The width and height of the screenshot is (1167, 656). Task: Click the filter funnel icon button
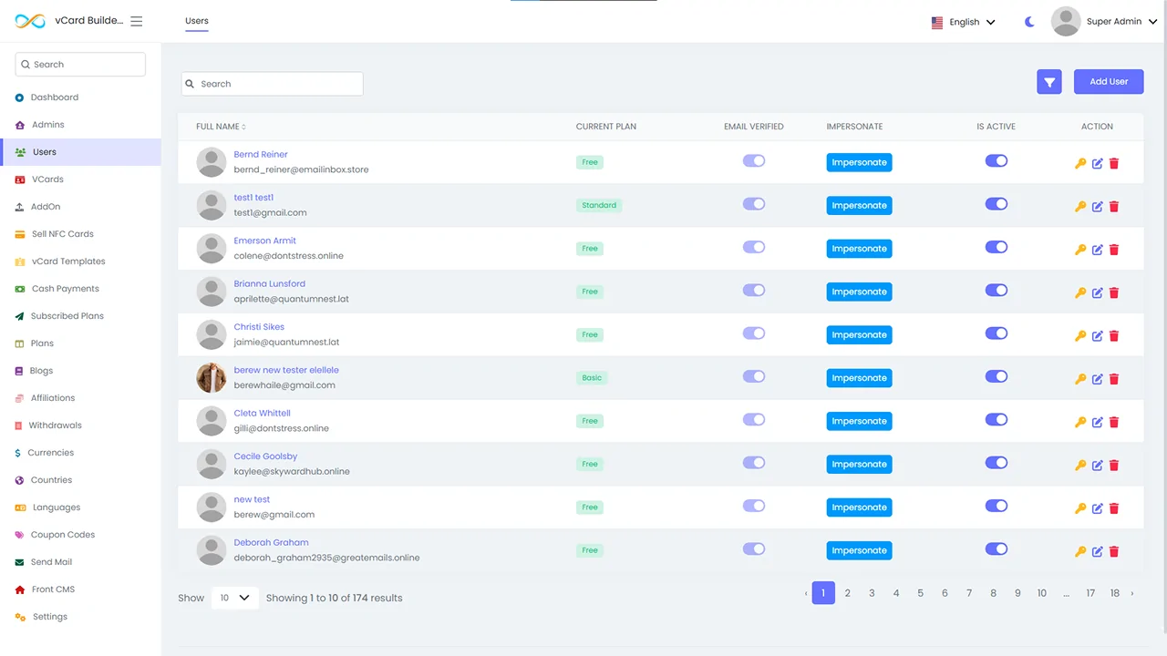click(1049, 82)
